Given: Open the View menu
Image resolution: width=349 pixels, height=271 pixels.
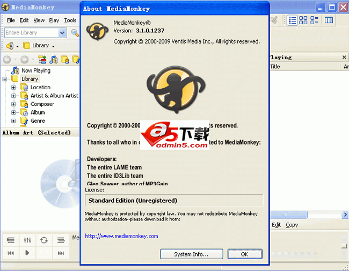Looking at the screenshot, I should (x=39, y=20).
